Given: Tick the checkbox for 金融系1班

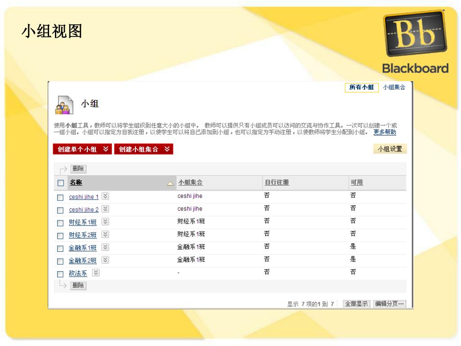Looking at the screenshot, I should pos(60,249).
